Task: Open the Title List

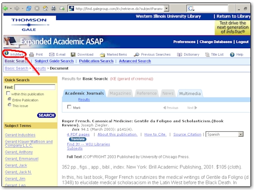Action: pyautogui.click(x=214, y=54)
